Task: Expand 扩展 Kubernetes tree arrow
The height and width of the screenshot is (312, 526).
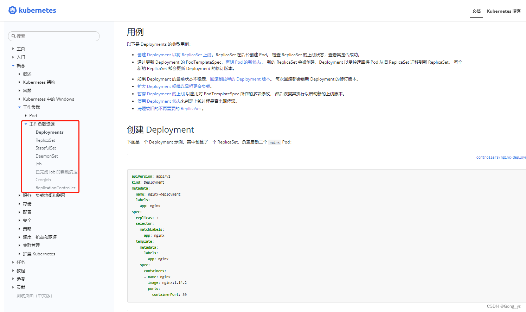Action: click(x=19, y=254)
